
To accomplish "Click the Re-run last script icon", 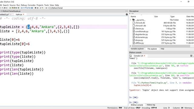I will 18,8.
